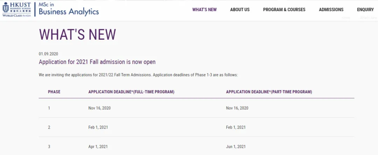Open the What's New menu item
378x155 pixels.
[204, 10]
